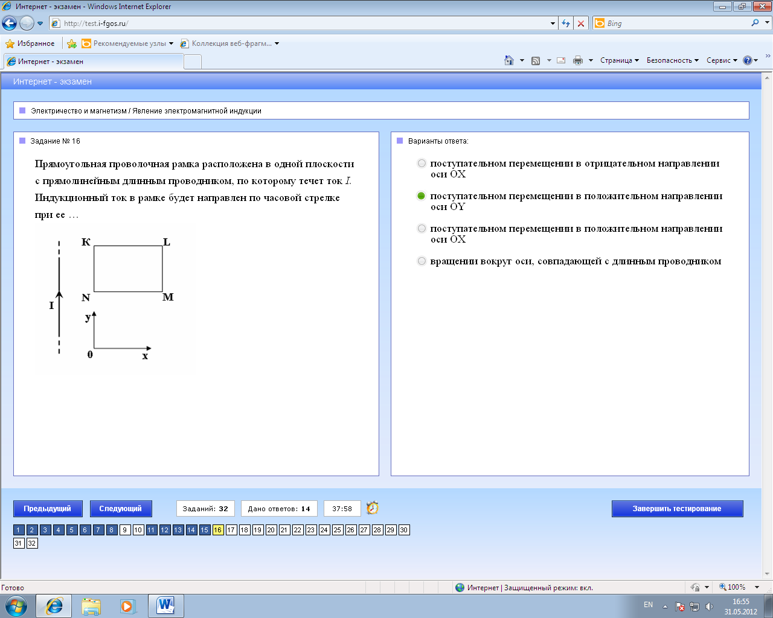Click the EN language indicator
This screenshot has width=773, height=618.
click(x=648, y=605)
